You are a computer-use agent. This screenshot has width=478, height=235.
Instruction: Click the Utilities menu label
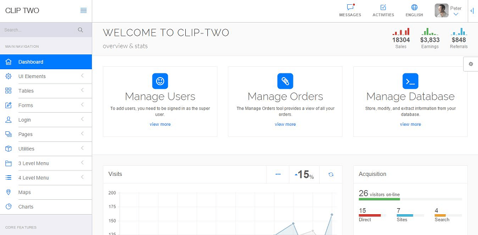[x=26, y=149]
